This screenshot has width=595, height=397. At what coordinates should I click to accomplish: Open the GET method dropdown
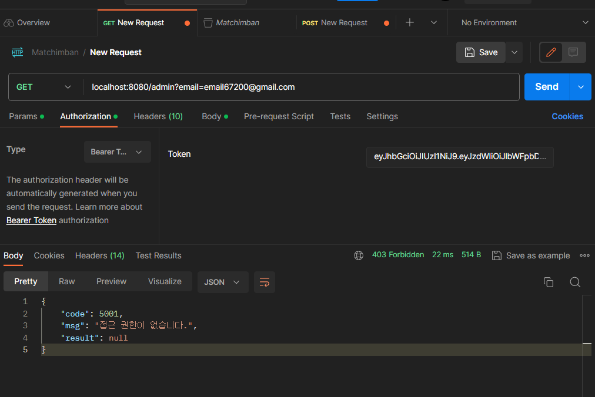pos(44,88)
